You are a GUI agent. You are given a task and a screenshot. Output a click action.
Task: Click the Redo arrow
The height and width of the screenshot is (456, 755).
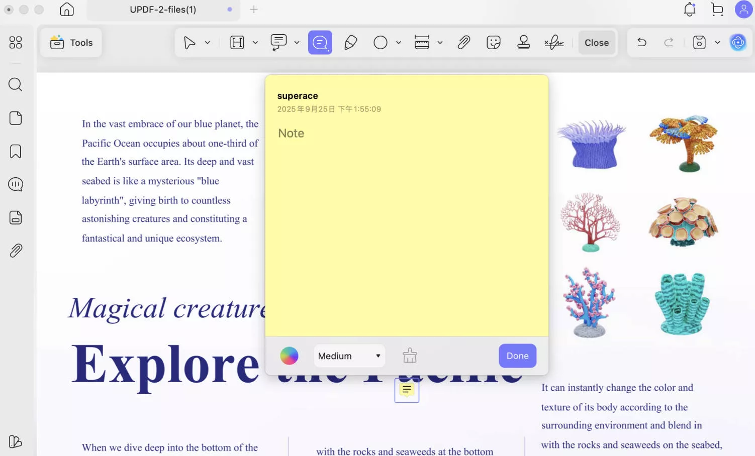tap(669, 42)
